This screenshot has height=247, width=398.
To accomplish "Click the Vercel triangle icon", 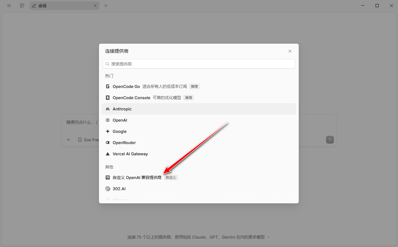I will [108, 154].
